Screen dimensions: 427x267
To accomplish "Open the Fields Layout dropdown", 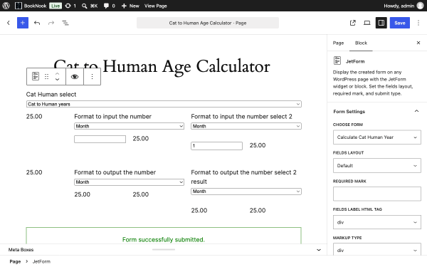I will (x=377, y=166).
